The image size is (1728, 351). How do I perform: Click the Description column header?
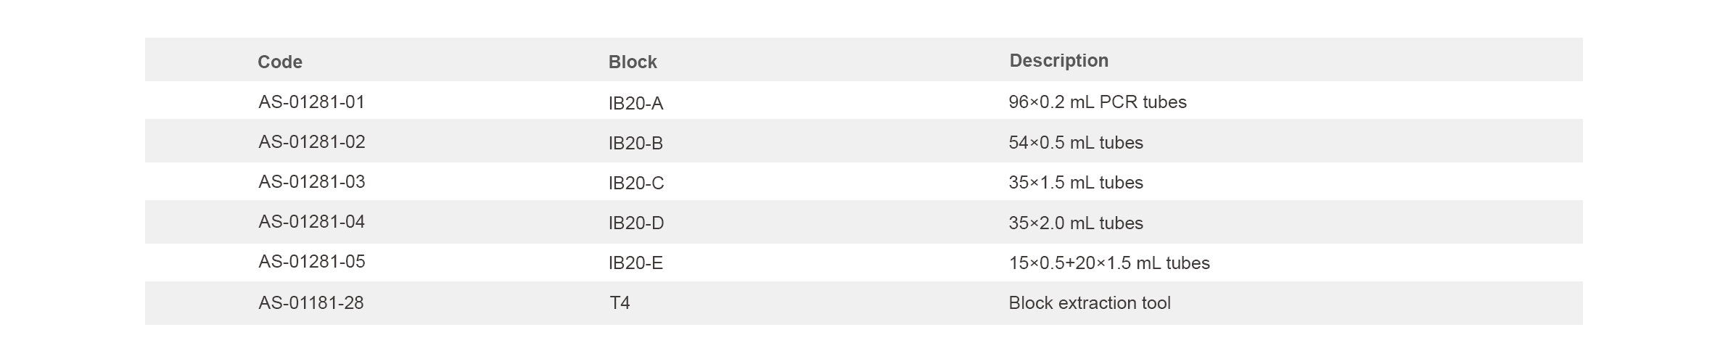point(1058,61)
